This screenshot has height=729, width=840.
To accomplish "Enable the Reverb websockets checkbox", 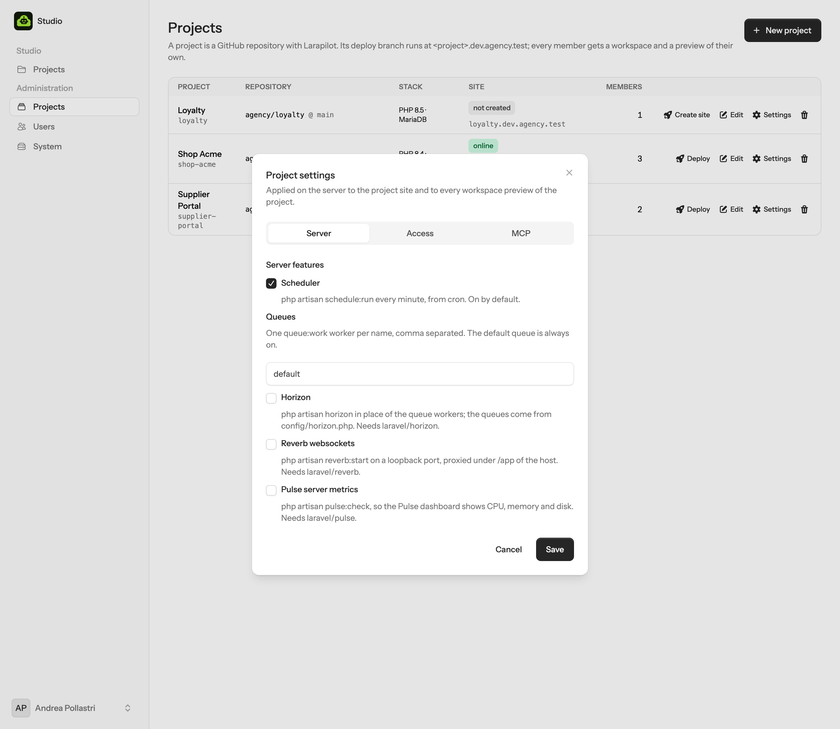I will tap(271, 444).
